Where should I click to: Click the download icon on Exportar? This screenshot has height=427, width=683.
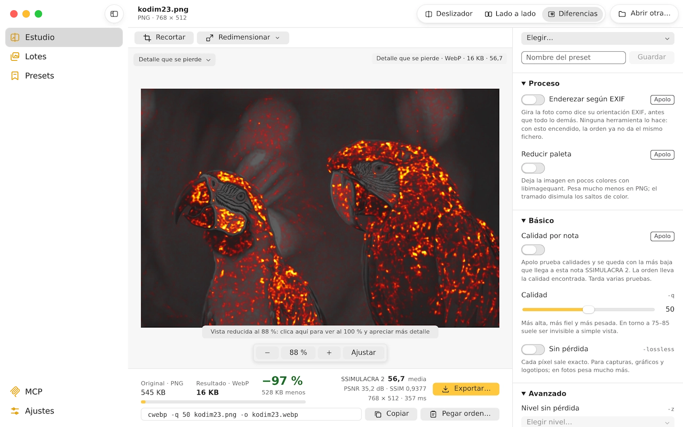(446, 389)
